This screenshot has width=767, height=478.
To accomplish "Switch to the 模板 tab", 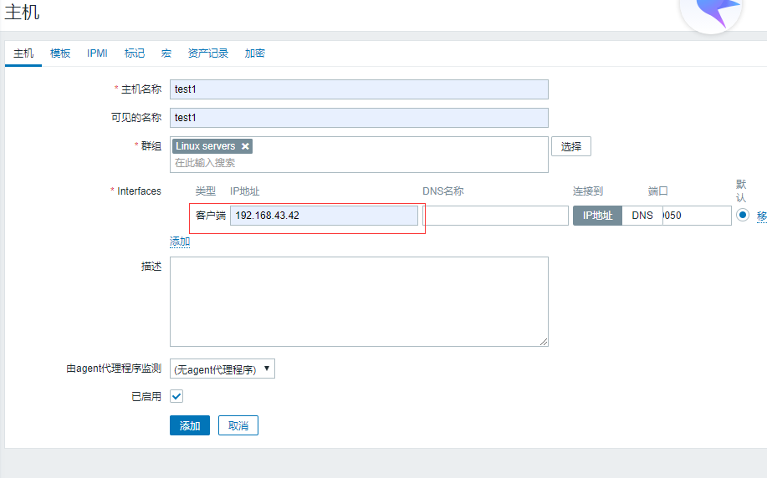I will [60, 53].
